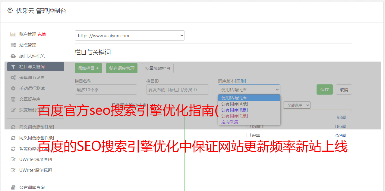Tick the 伪原创 checkbox

pos(249,126)
